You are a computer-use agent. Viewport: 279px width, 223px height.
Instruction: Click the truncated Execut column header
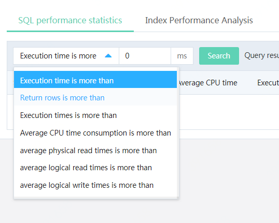click(268, 83)
